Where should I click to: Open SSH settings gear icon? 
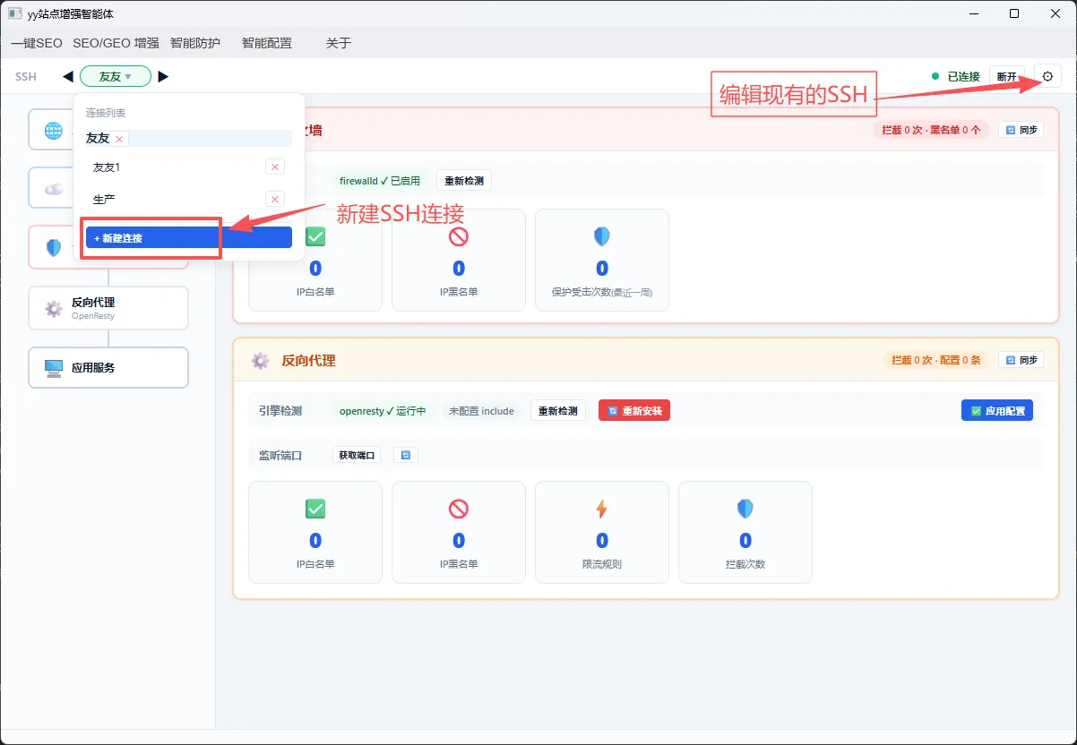1047,76
